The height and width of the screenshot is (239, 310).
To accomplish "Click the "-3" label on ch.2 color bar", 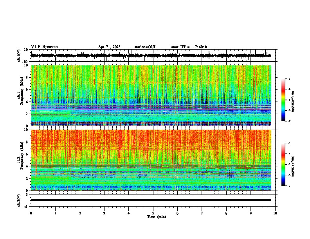I will point(288,143).
